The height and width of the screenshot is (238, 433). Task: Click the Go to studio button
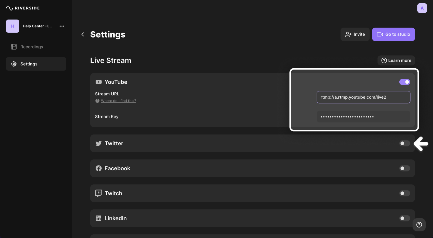(393, 34)
